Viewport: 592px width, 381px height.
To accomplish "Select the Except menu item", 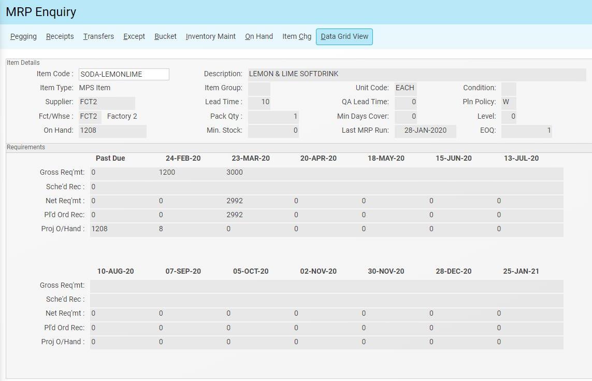I will 134,37.
